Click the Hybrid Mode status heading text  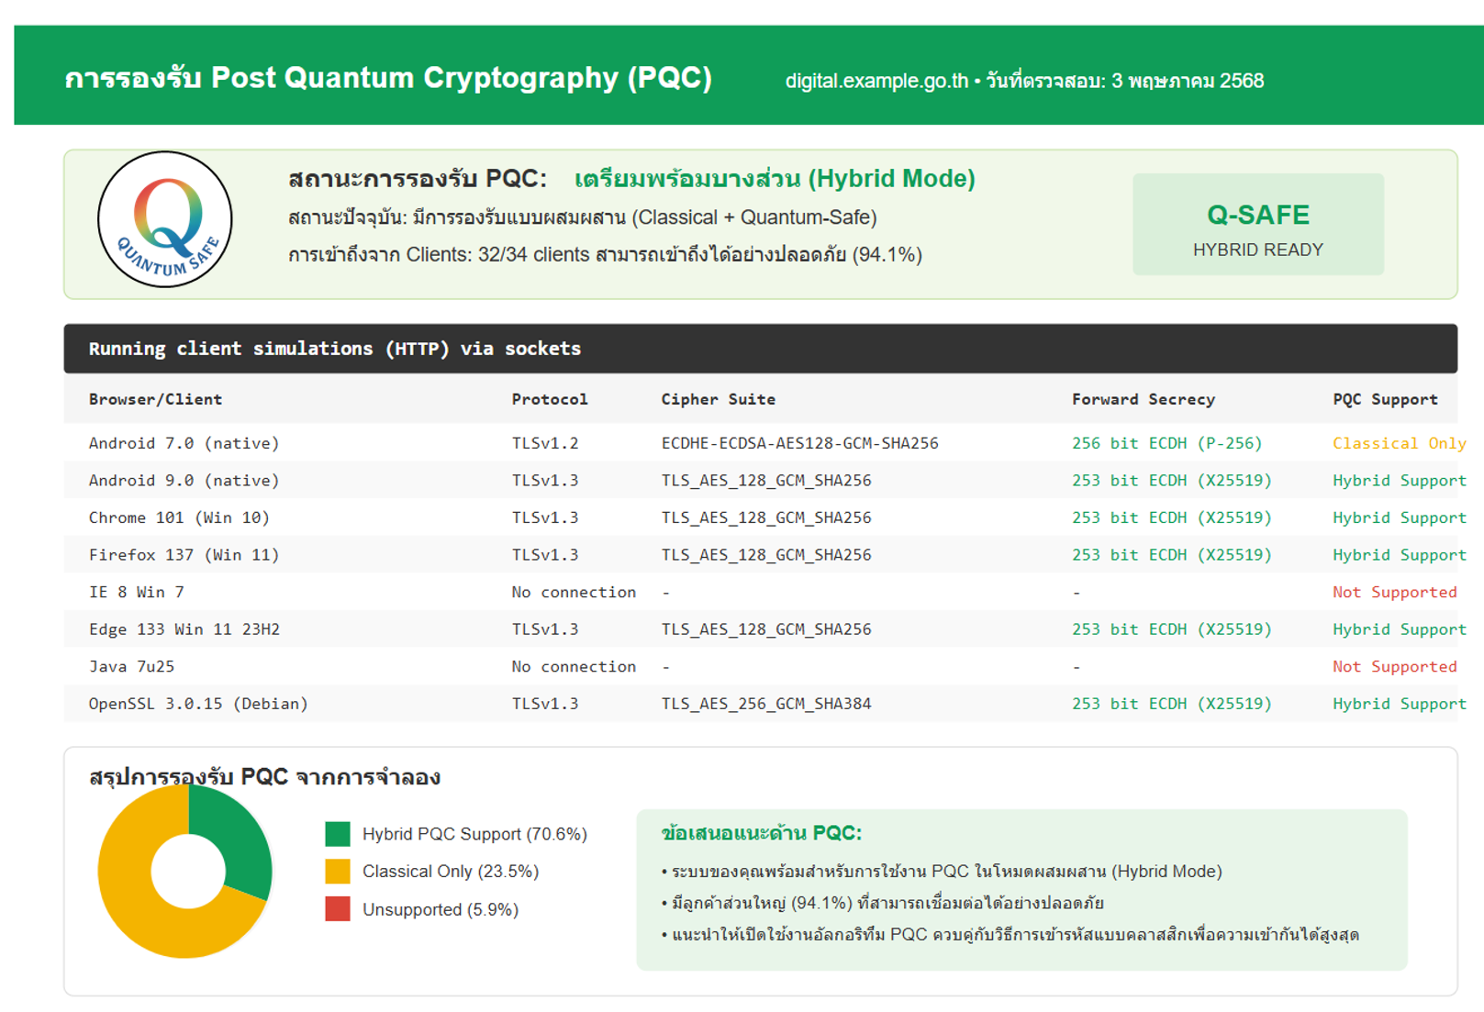(775, 178)
